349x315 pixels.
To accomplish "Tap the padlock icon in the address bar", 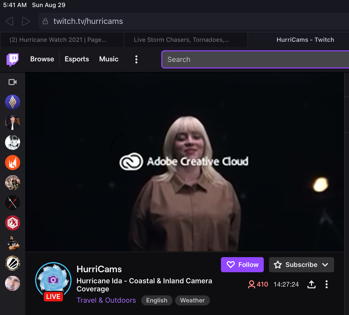I will [45, 21].
